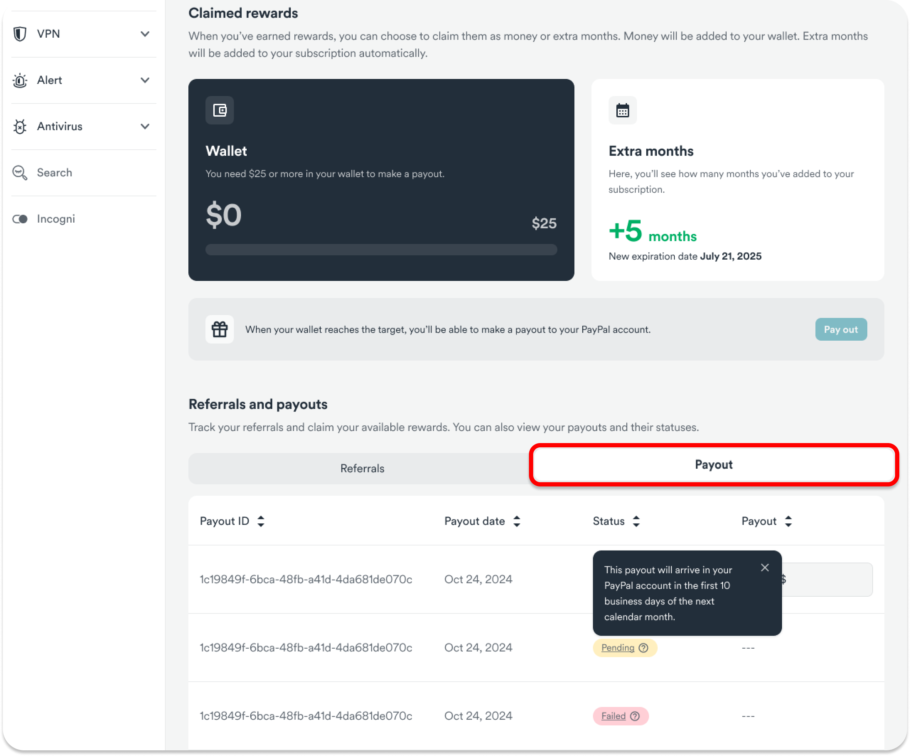Click the VPN shield icon
Viewport: 910px width, 756px height.
click(x=20, y=34)
